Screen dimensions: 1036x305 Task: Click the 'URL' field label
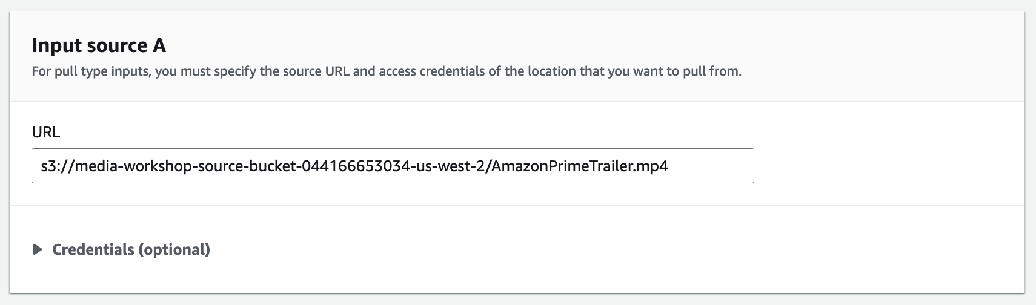[x=45, y=133]
